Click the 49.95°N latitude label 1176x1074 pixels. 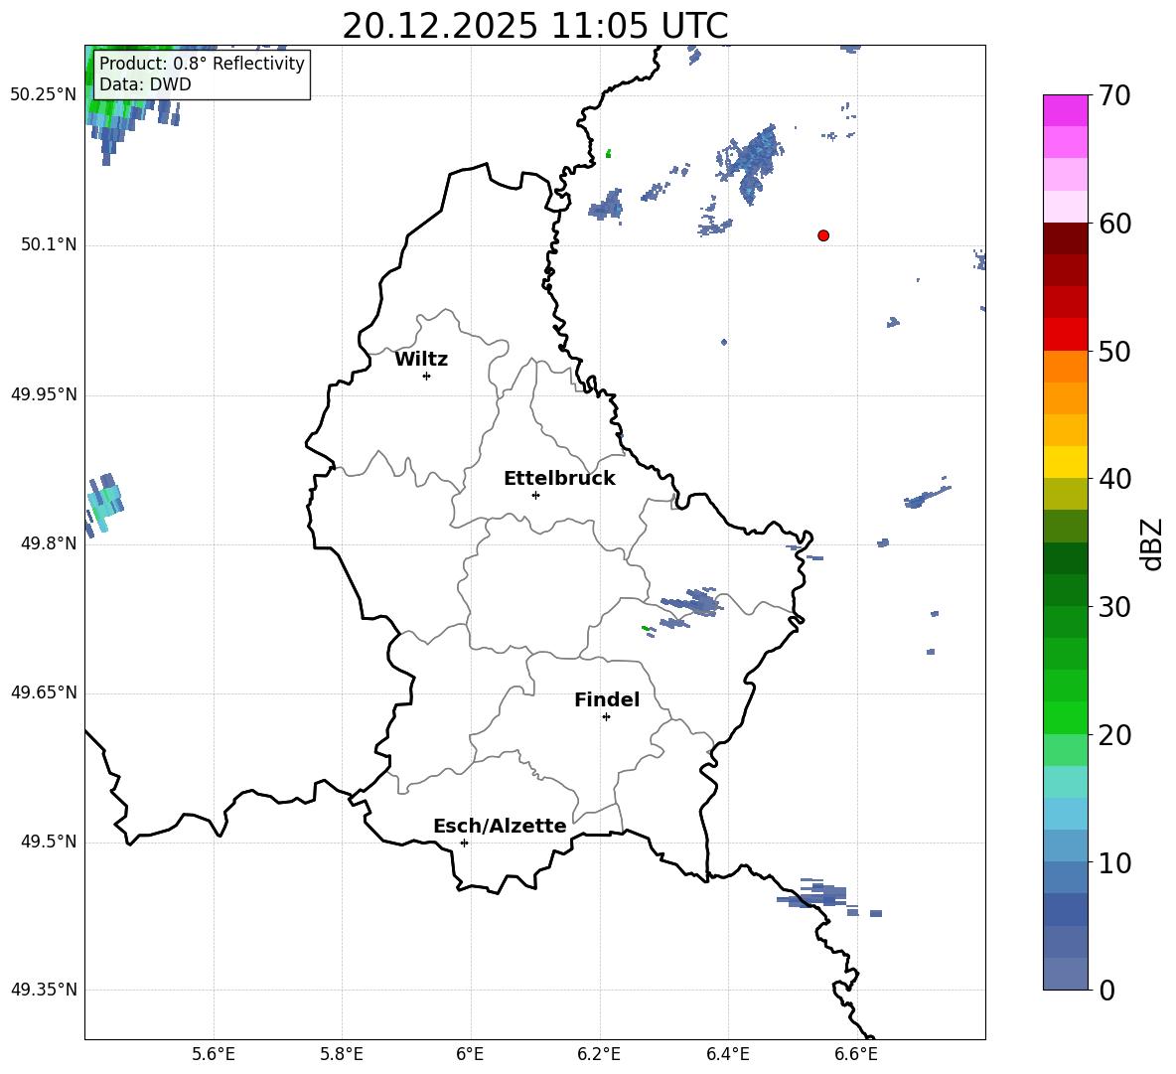(x=44, y=393)
